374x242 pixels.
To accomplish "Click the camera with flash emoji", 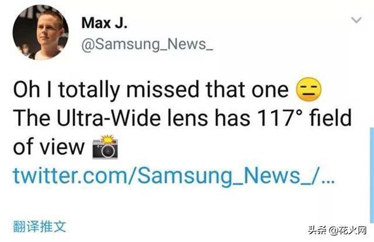I will point(105,147).
